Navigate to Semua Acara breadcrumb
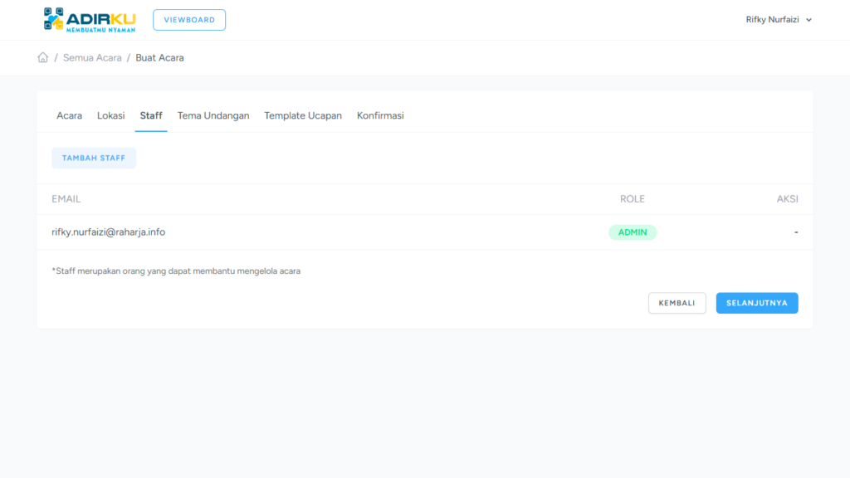 click(92, 58)
